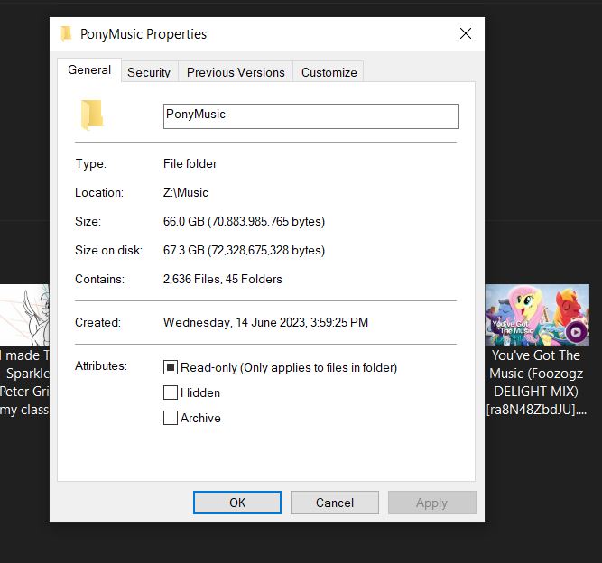Click the Cancel button
602x563 pixels.
pyautogui.click(x=335, y=503)
